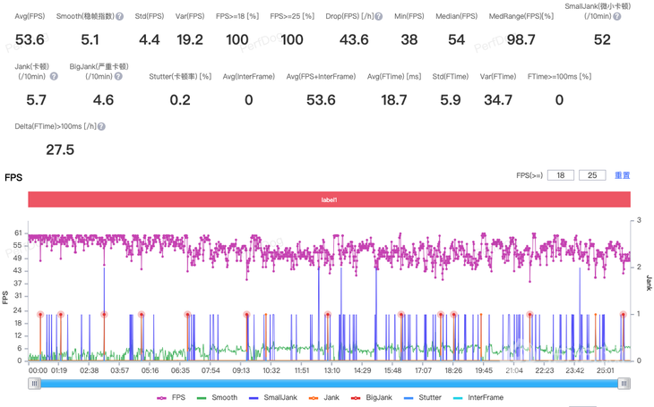This screenshot has width=654, height=407.
Task: Click help icon next to Jank(卡顿) /10min
Action: click(x=54, y=77)
